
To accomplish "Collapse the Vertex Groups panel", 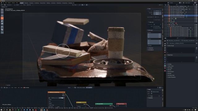I will pyautogui.click(x=170, y=46).
